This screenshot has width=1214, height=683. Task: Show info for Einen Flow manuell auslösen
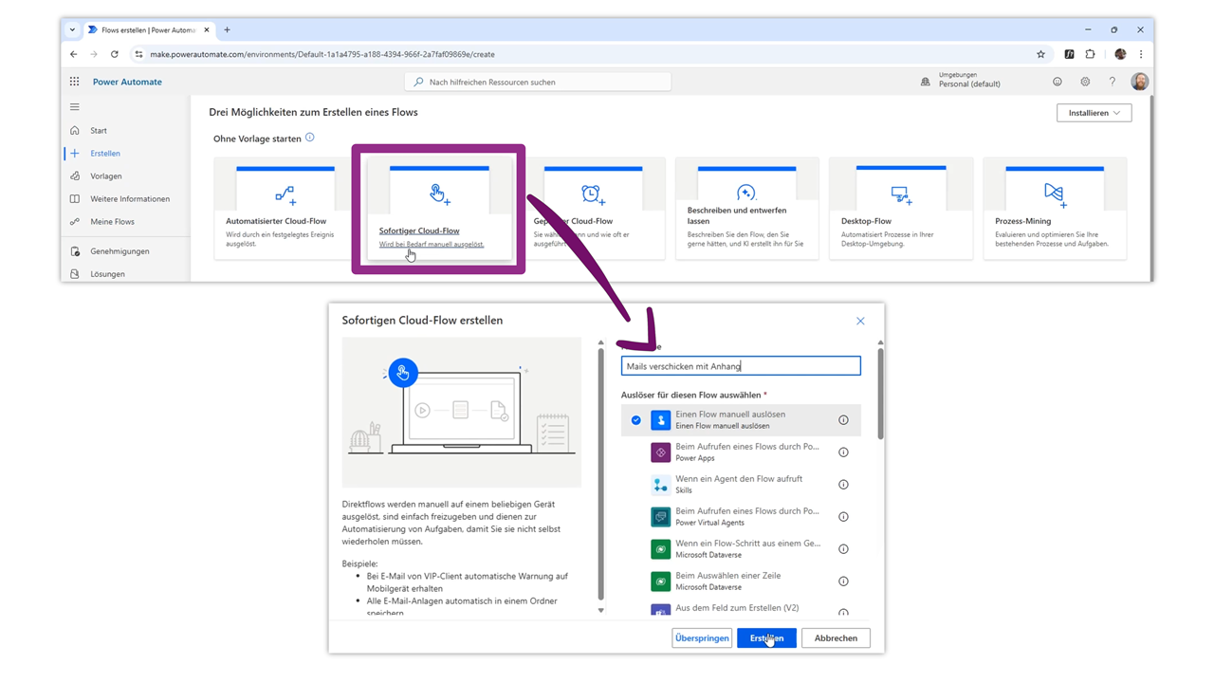point(843,420)
